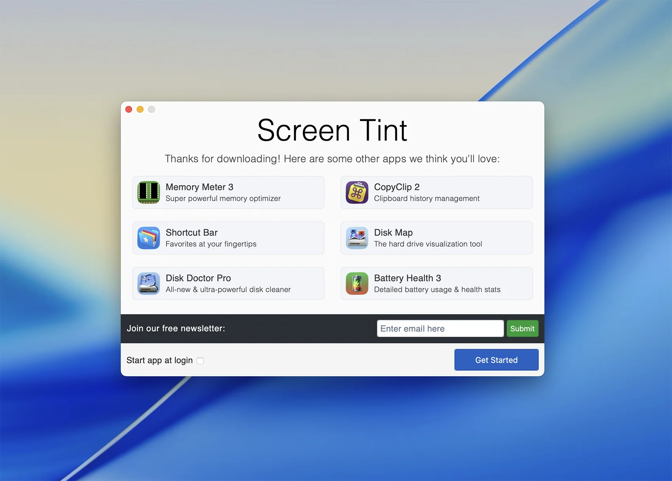The width and height of the screenshot is (672, 481).
Task: Click the Memory Meter 3 RAM chip icon
Action: point(149,192)
